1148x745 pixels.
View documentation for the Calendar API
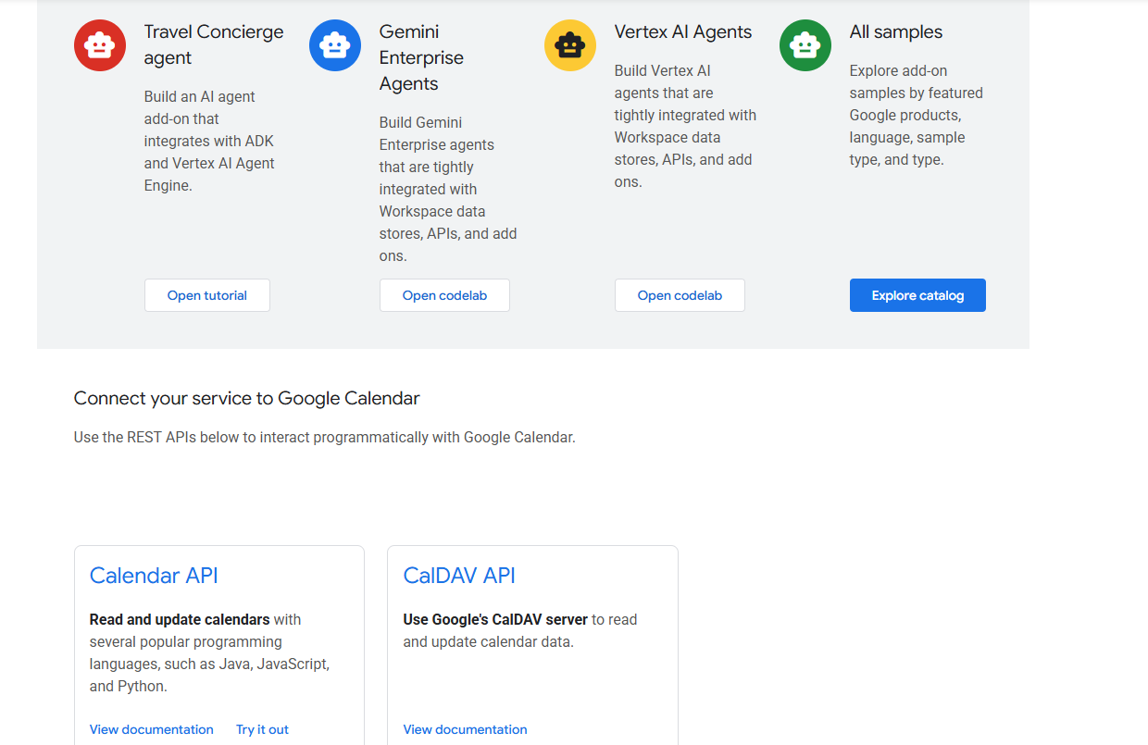(151, 729)
